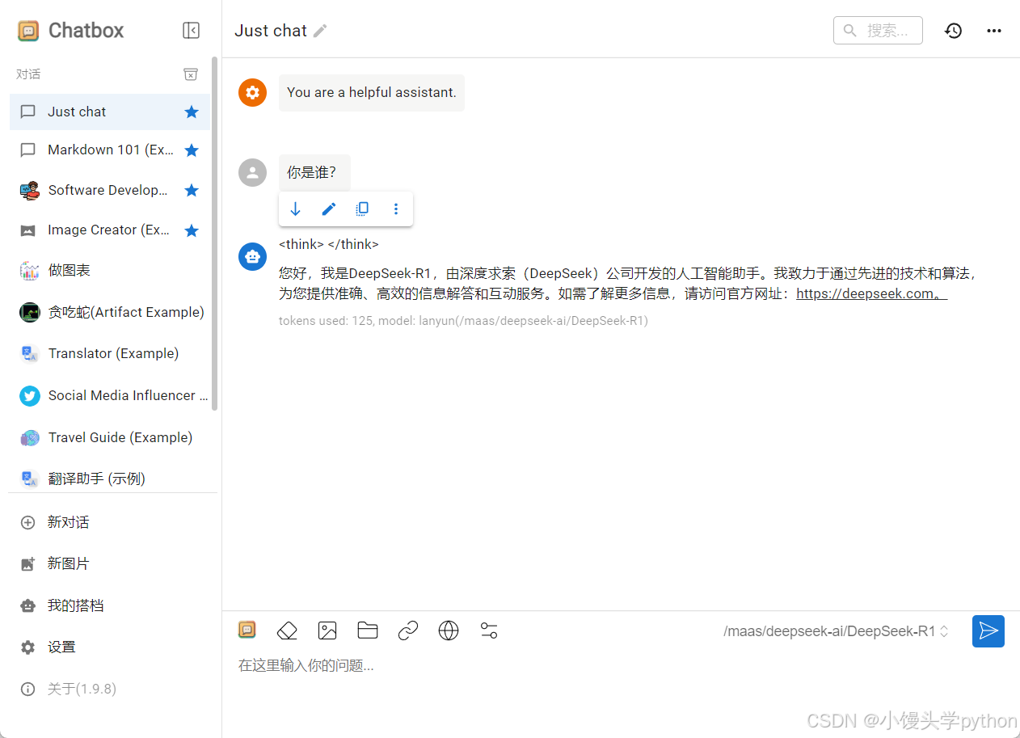Toggle the star on Markdown 101
The image size is (1020, 738).
(x=192, y=150)
